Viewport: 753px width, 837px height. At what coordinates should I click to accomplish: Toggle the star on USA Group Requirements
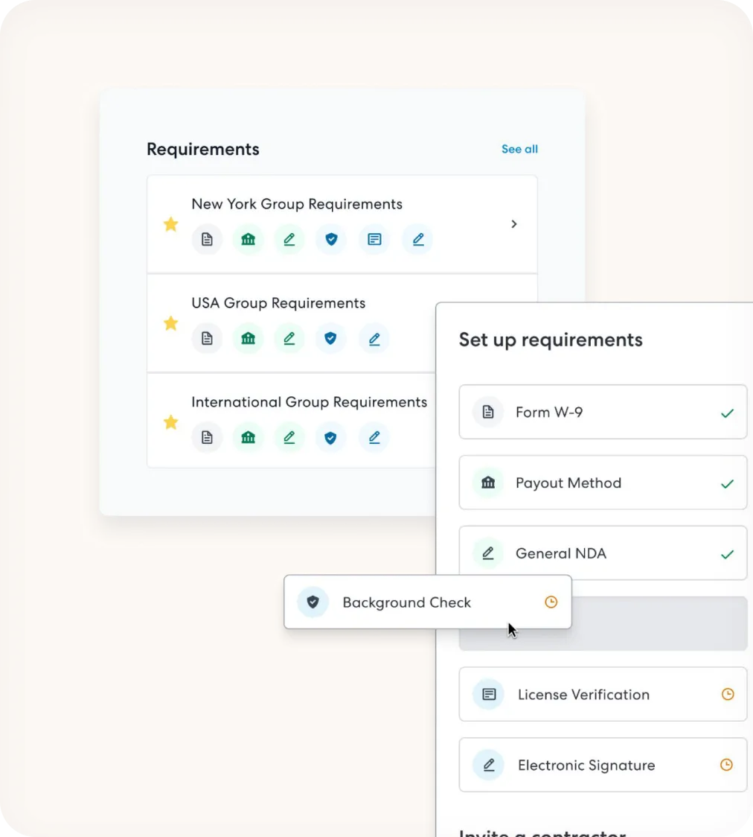(170, 323)
